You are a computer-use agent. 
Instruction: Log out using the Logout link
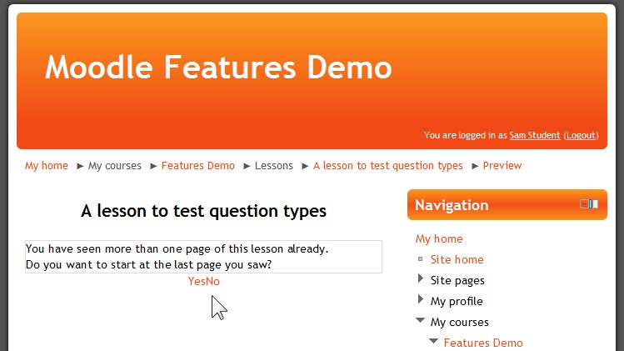pos(581,135)
